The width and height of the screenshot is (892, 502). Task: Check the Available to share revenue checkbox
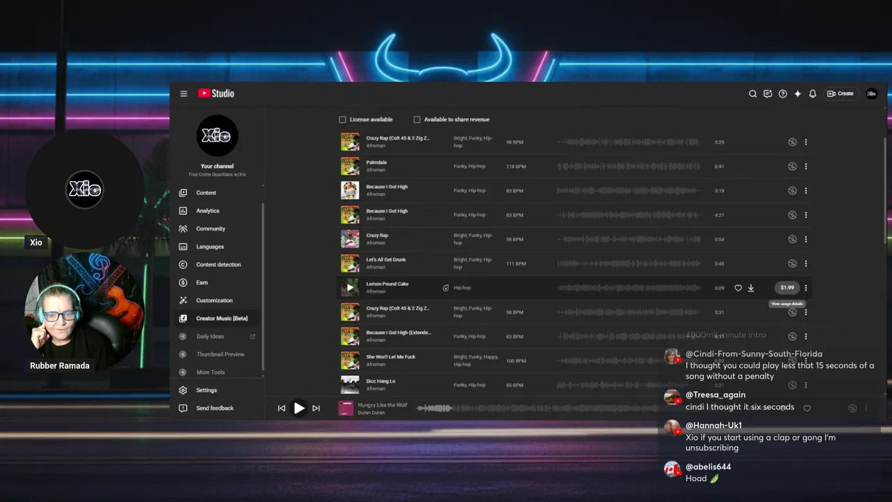[x=417, y=120]
